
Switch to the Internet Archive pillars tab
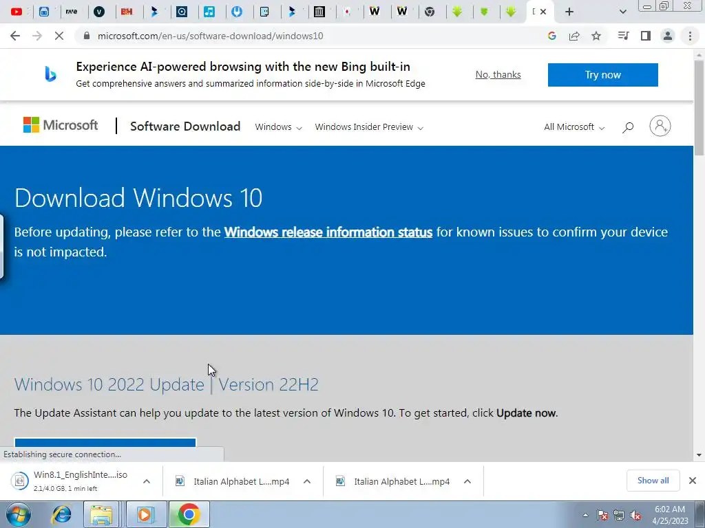pyautogui.click(x=319, y=12)
